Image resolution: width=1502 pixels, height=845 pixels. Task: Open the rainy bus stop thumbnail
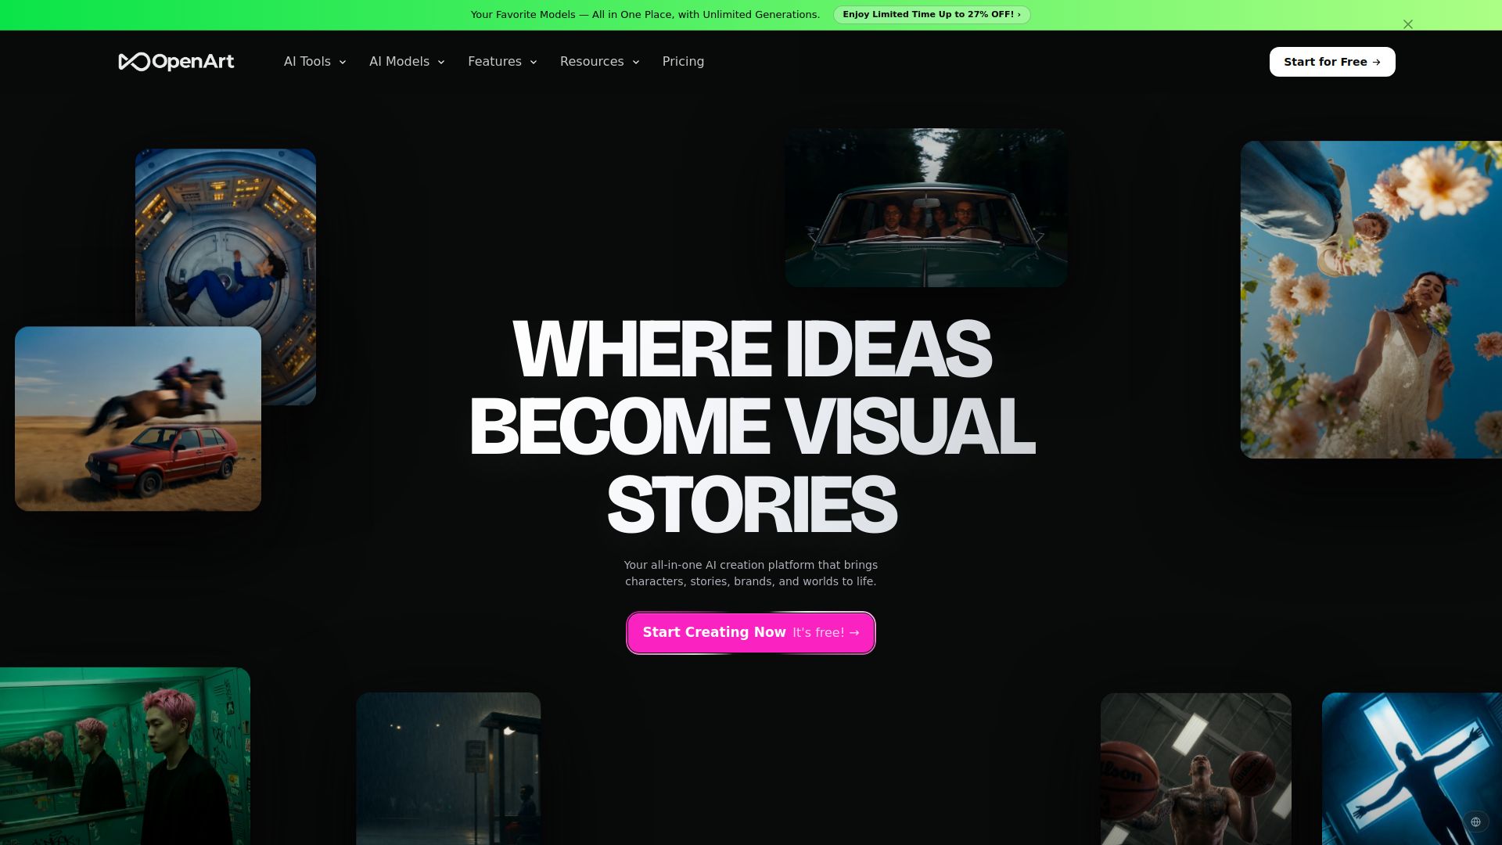(x=448, y=768)
